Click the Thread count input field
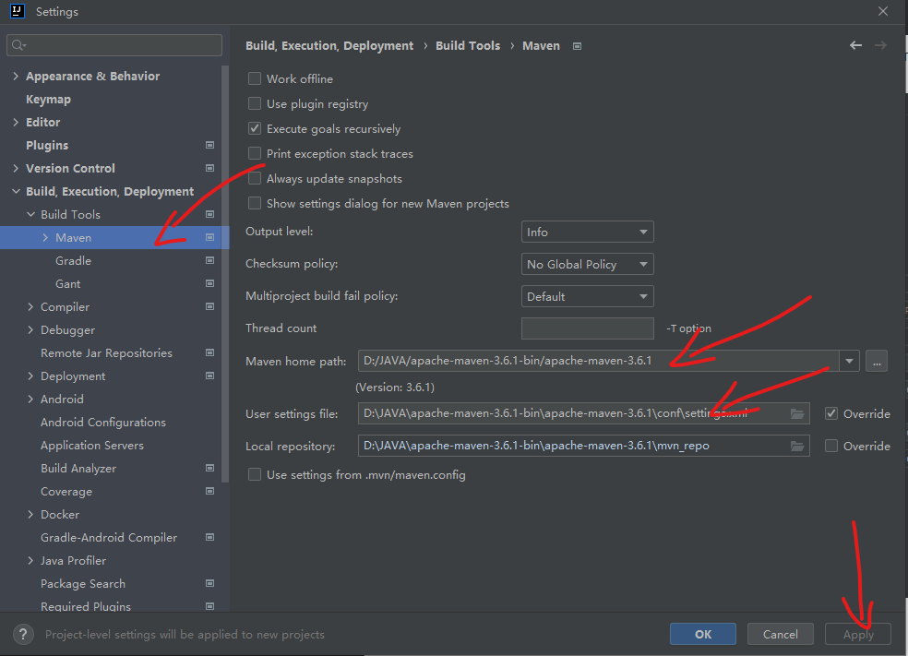Screen dimensions: 908x656 (587, 328)
